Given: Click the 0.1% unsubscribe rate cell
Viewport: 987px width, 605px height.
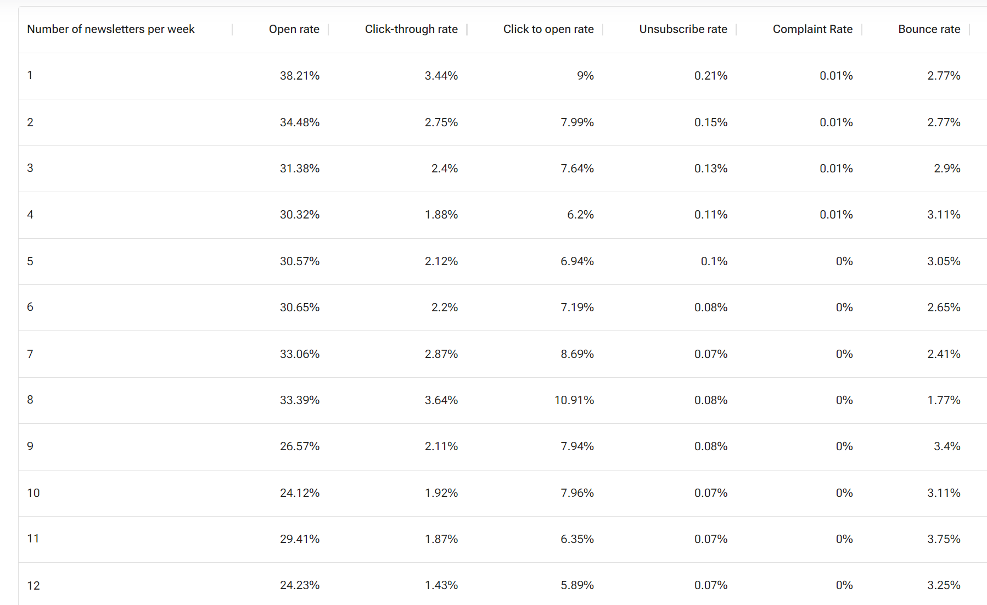Looking at the screenshot, I should [714, 261].
